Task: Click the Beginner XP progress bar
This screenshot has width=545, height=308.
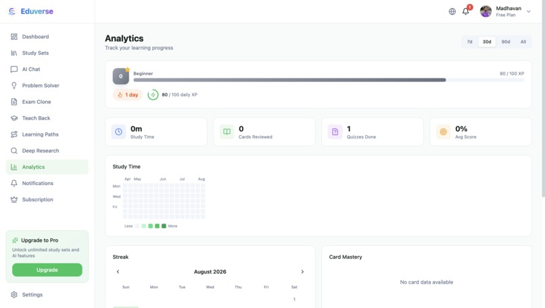Action: click(329, 80)
